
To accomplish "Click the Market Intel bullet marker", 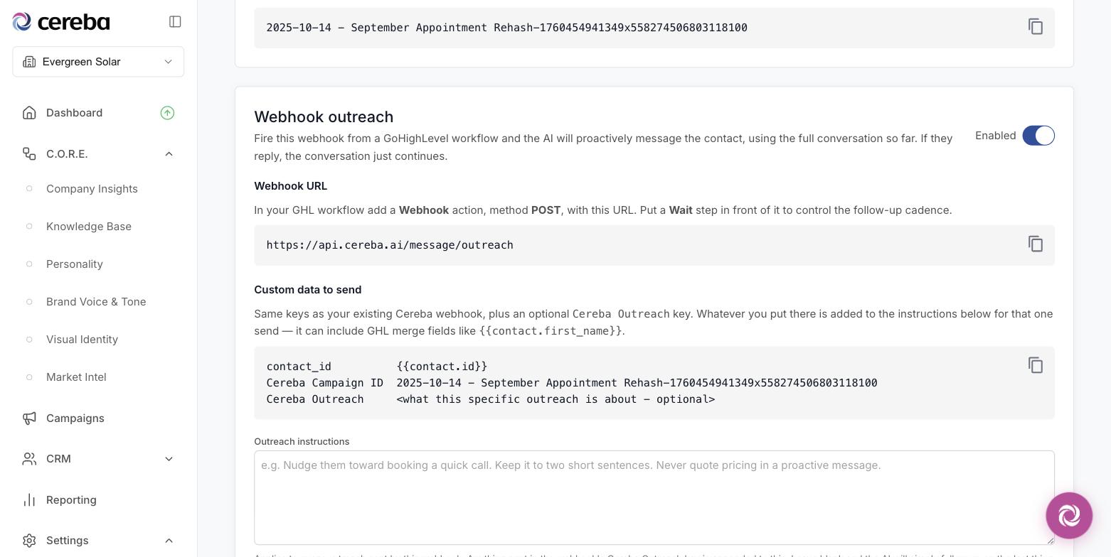I will click(x=29, y=377).
